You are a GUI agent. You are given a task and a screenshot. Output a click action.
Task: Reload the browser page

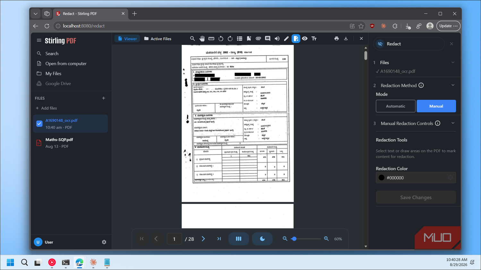(47, 26)
